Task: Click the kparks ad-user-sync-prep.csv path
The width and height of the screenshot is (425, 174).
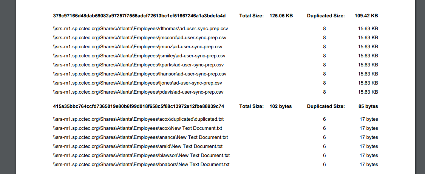Action: [138, 65]
